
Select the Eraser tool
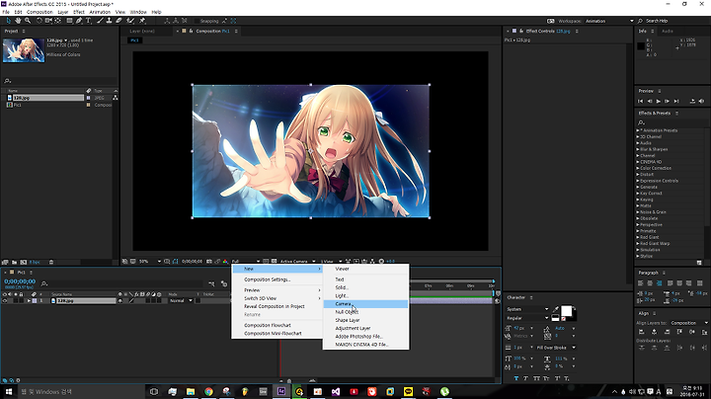[x=118, y=21]
